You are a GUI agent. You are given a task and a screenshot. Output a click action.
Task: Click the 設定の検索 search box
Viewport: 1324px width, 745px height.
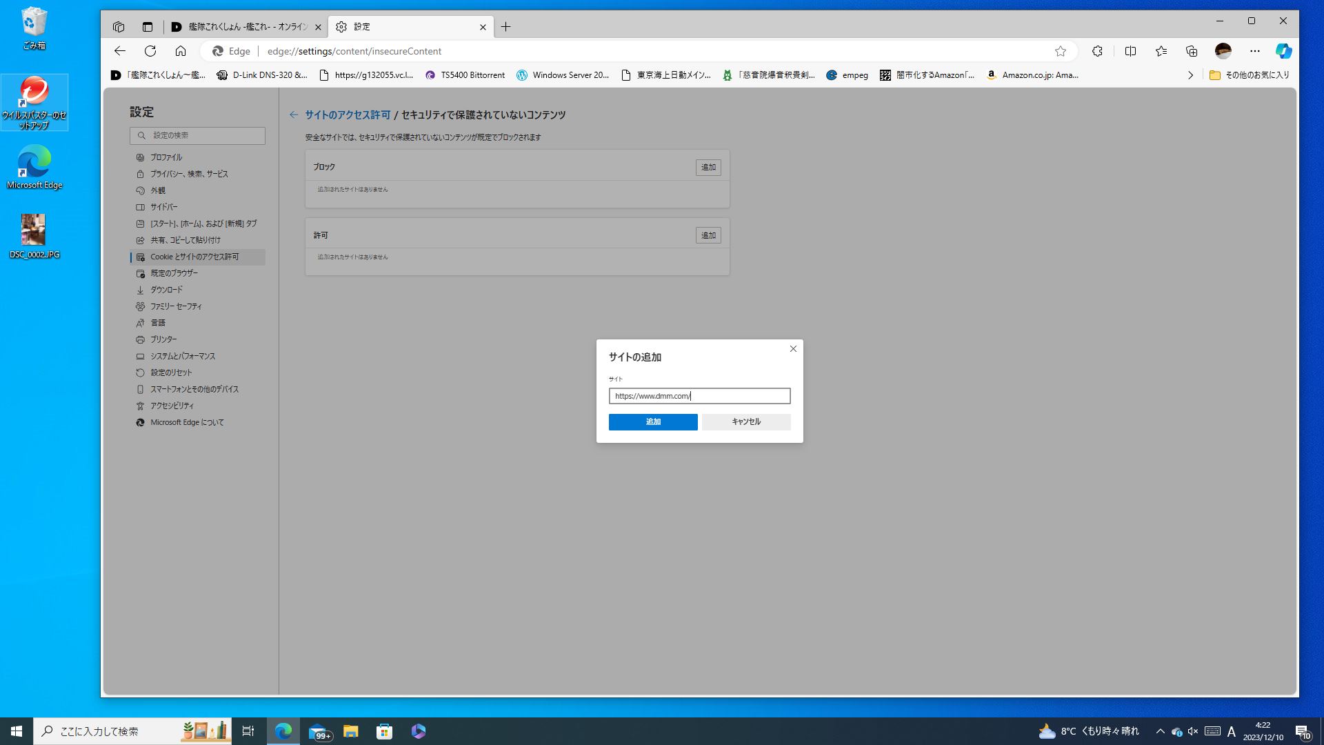point(197,136)
